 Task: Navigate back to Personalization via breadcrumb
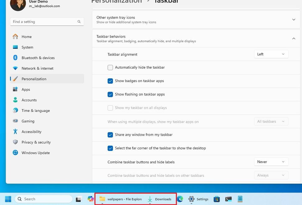116,2
